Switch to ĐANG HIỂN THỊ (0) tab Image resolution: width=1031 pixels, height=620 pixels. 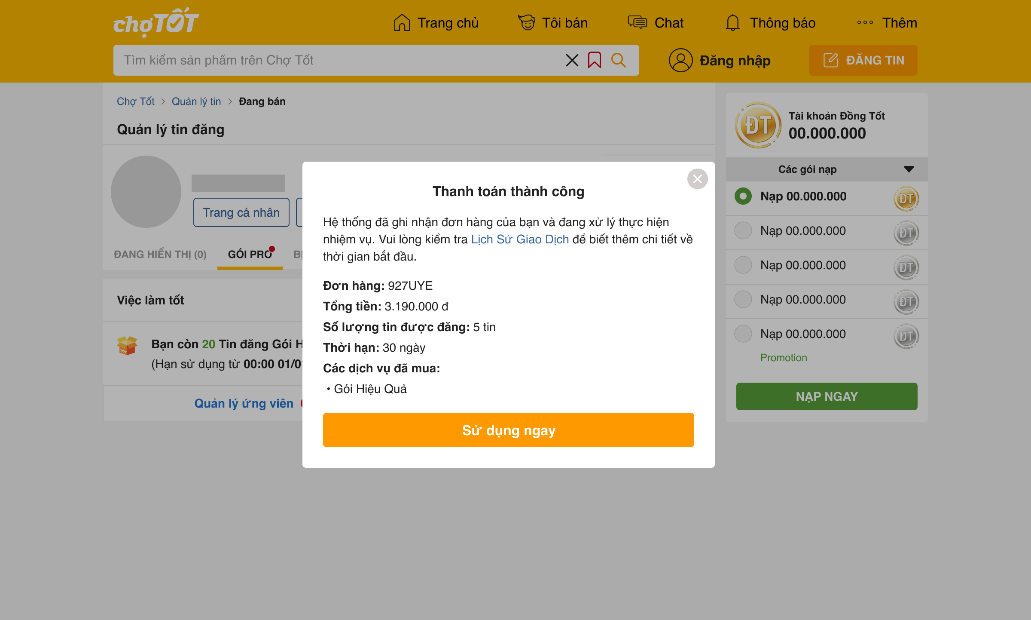tap(160, 255)
